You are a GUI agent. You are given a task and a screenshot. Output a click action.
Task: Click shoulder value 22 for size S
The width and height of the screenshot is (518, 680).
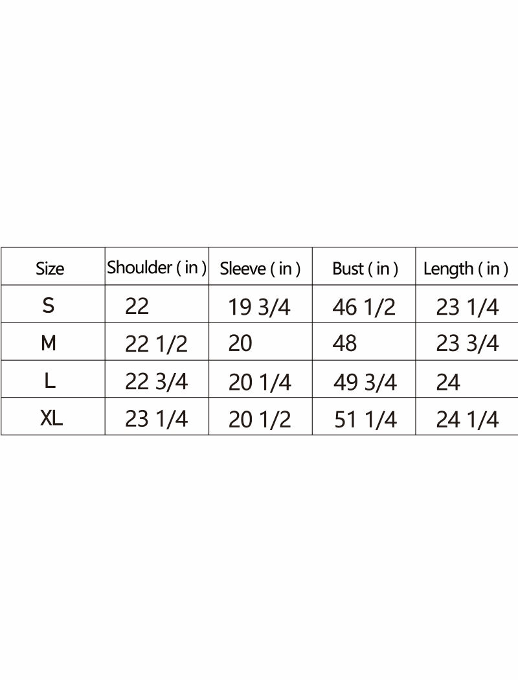coord(137,306)
